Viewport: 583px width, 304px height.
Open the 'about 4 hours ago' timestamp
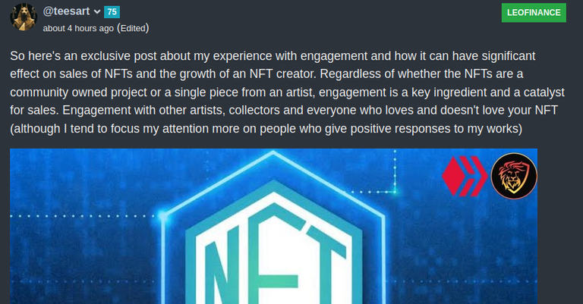pos(78,28)
